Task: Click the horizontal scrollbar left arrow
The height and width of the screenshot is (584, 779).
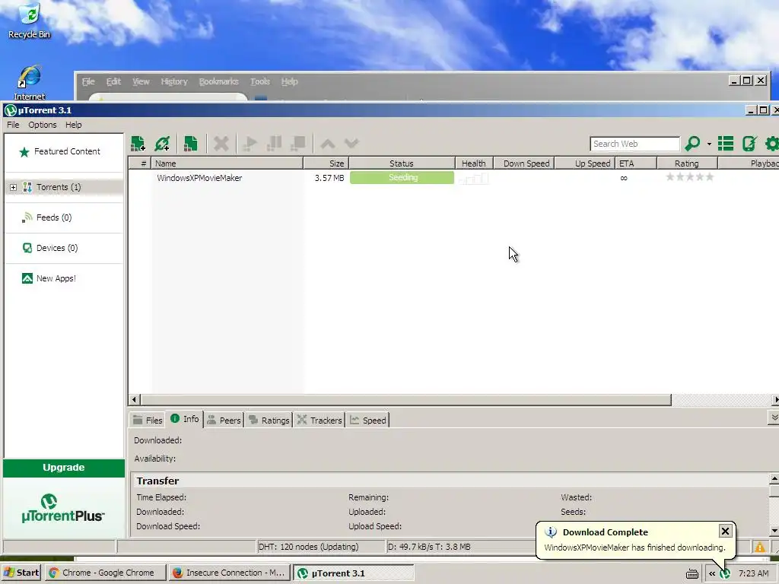Action: coord(134,400)
